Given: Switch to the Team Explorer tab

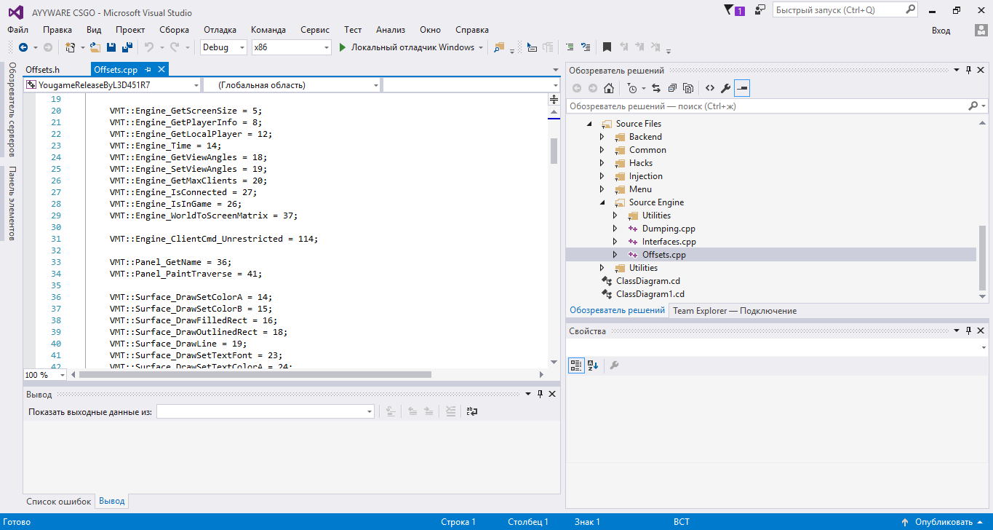Looking at the screenshot, I should (735, 311).
